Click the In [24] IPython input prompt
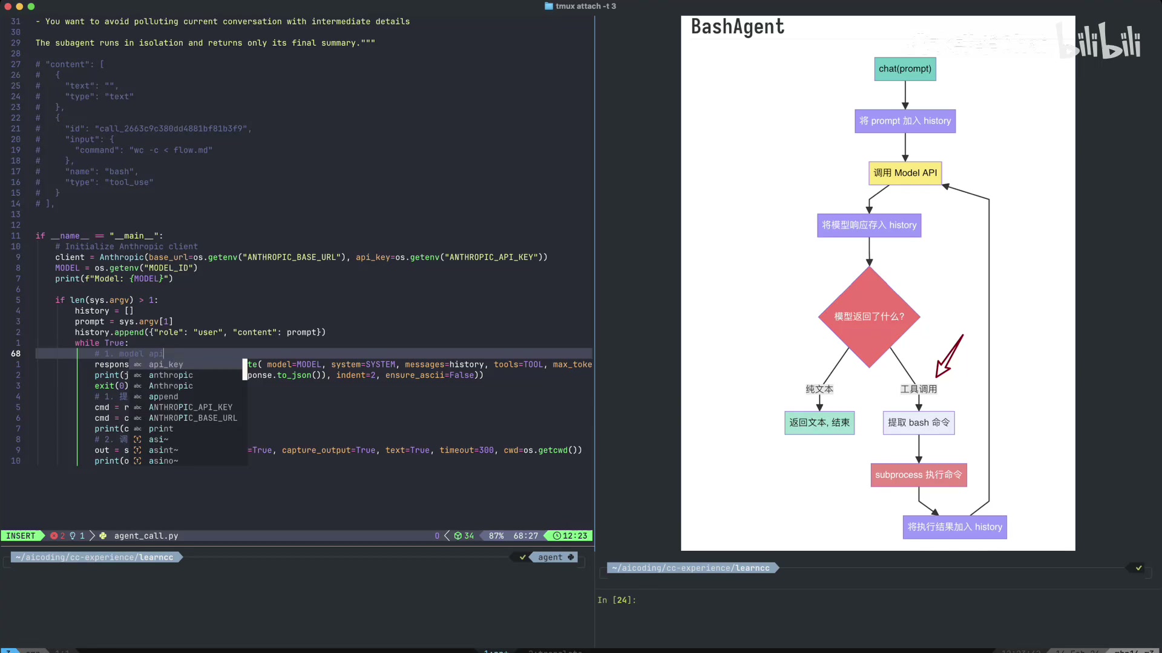Image resolution: width=1162 pixels, height=653 pixels. (x=616, y=600)
